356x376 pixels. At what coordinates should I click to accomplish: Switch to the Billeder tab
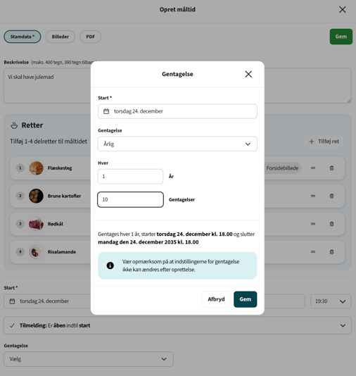point(60,37)
